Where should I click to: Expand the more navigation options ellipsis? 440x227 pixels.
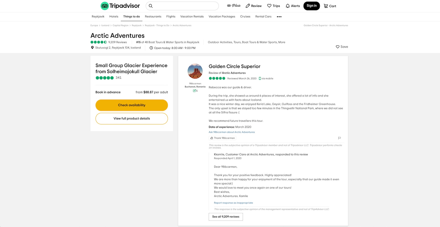[279, 17]
